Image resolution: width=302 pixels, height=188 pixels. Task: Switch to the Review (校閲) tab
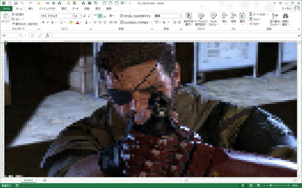tap(87, 9)
